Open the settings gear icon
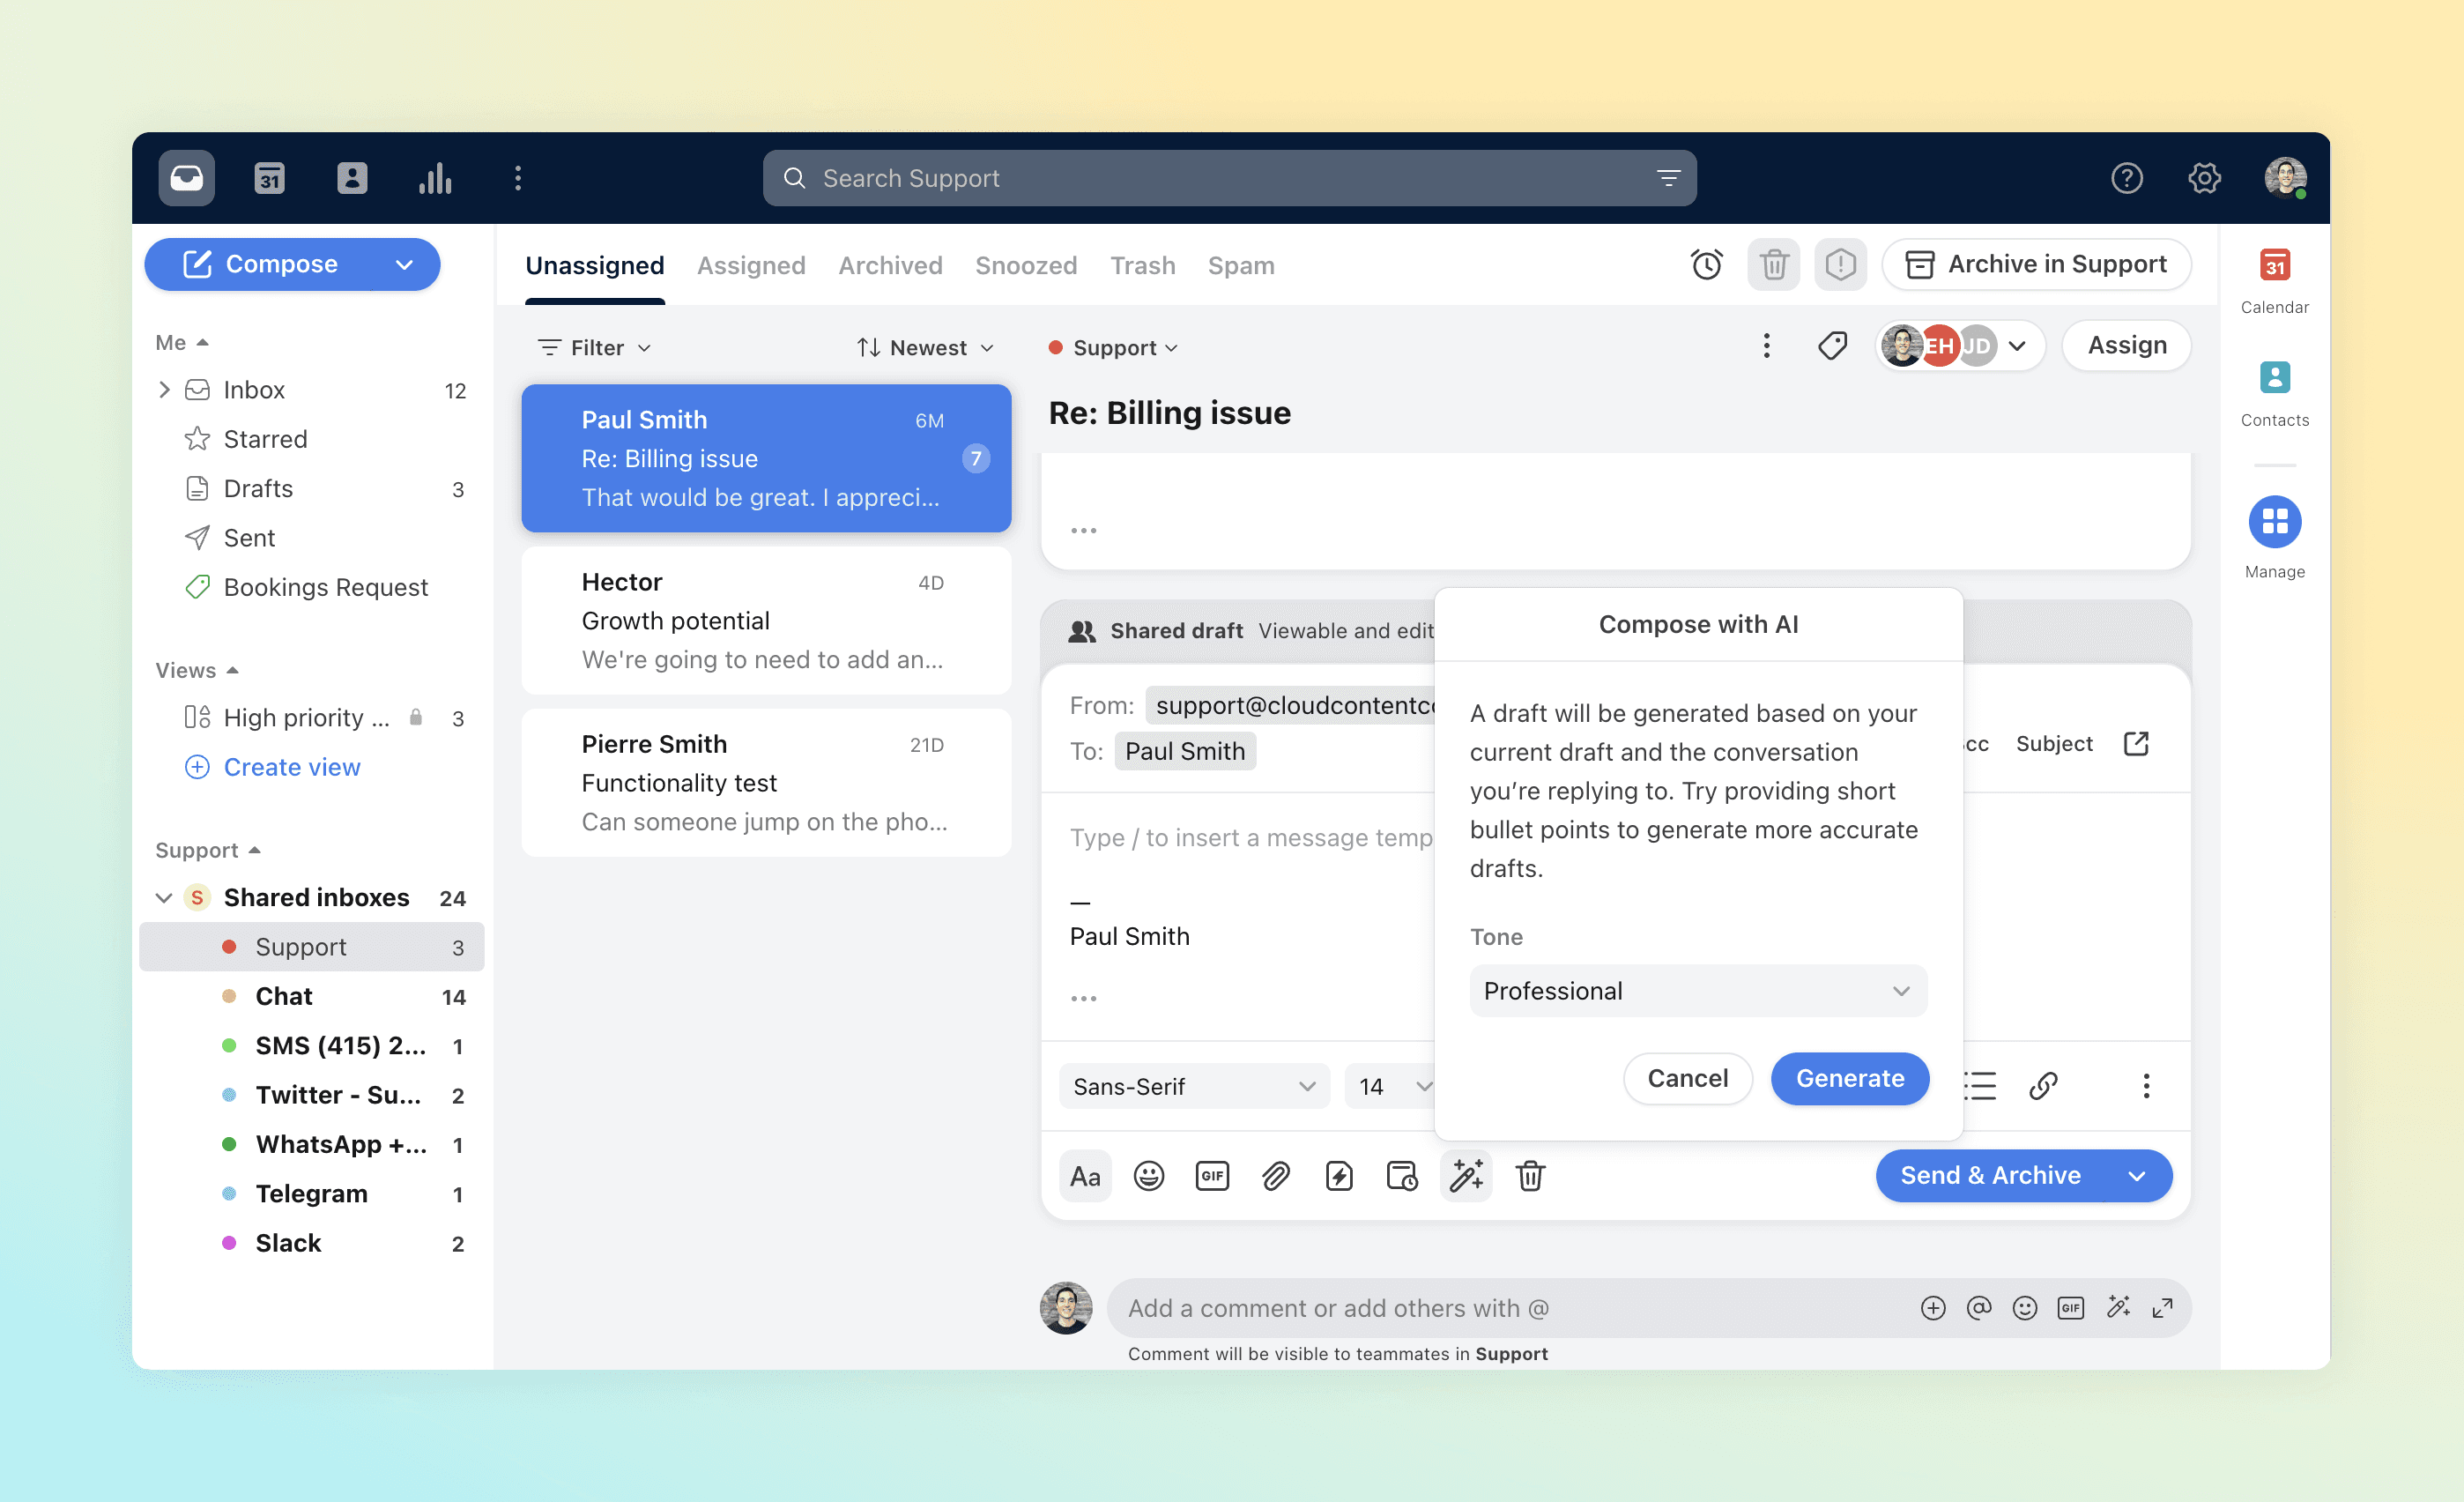Screen dimensions: 2464x1502 (x=2204, y=178)
